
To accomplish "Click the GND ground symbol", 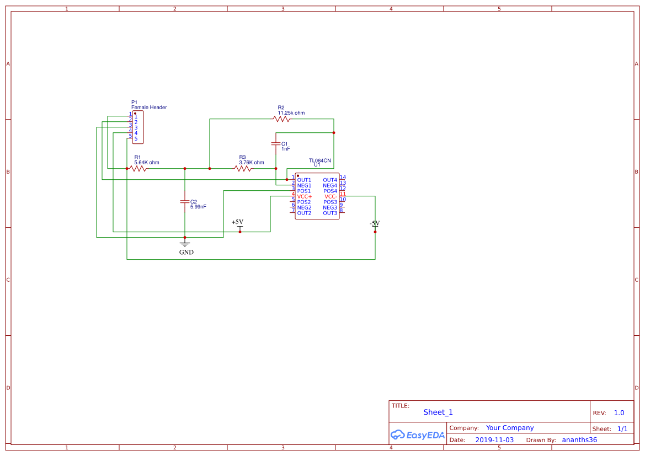I will [185, 244].
